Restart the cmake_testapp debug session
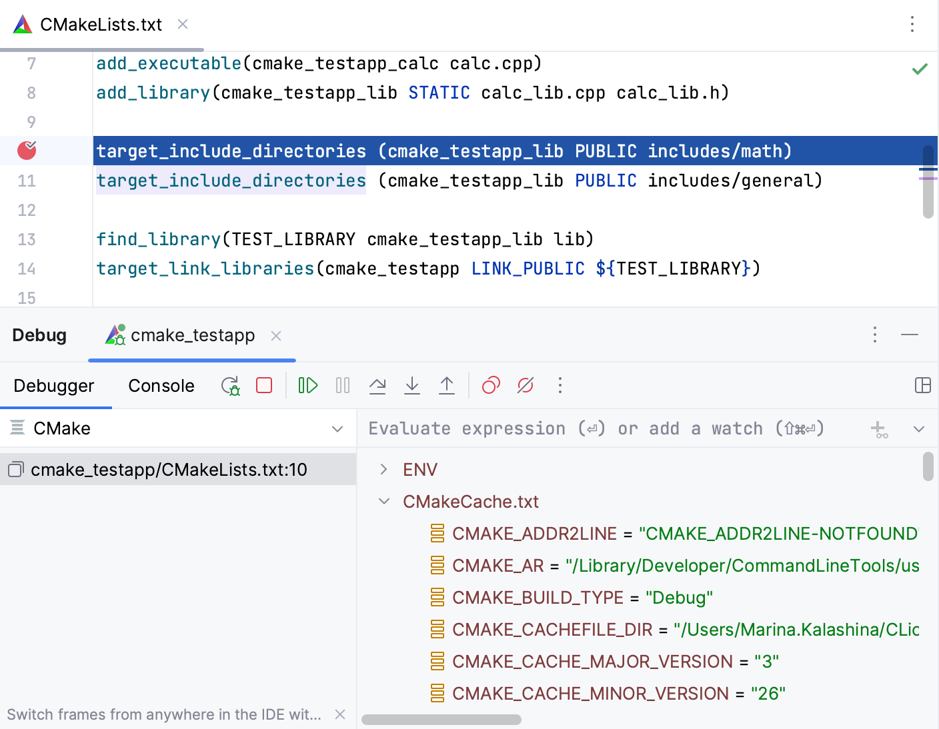The image size is (939, 729). [230, 385]
